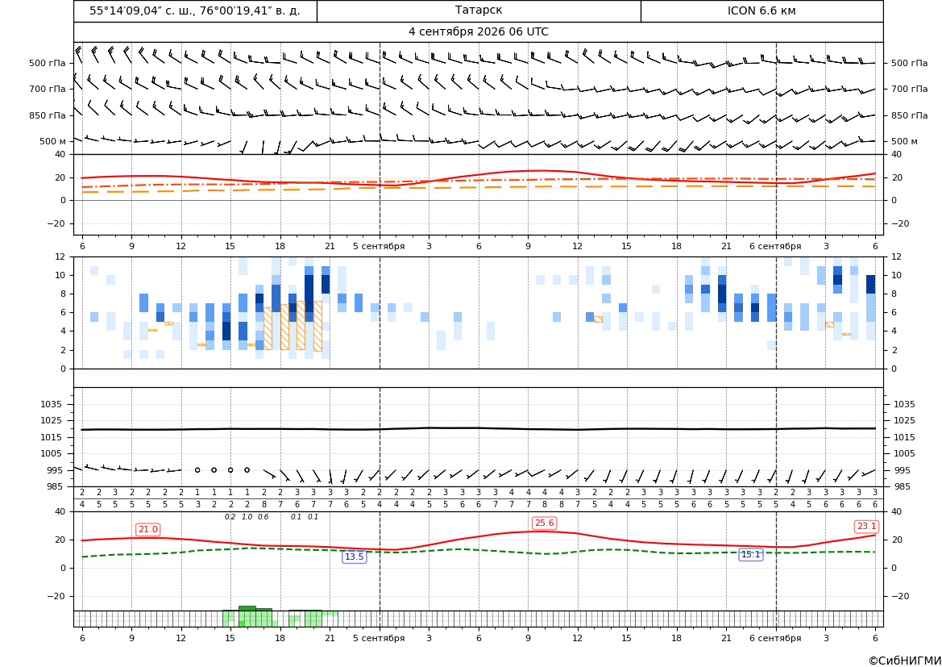
Task: Click the left 500 м level label
Action: (x=52, y=142)
